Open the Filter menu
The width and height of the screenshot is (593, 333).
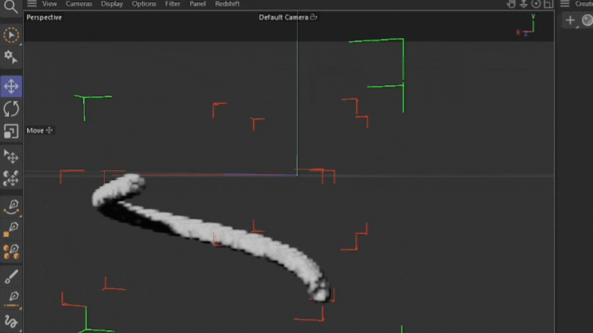point(173,4)
